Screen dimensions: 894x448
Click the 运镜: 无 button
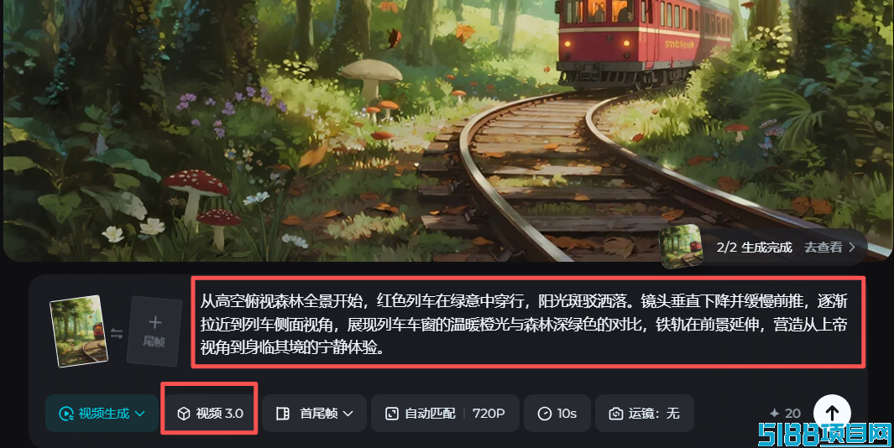pyautogui.click(x=645, y=414)
